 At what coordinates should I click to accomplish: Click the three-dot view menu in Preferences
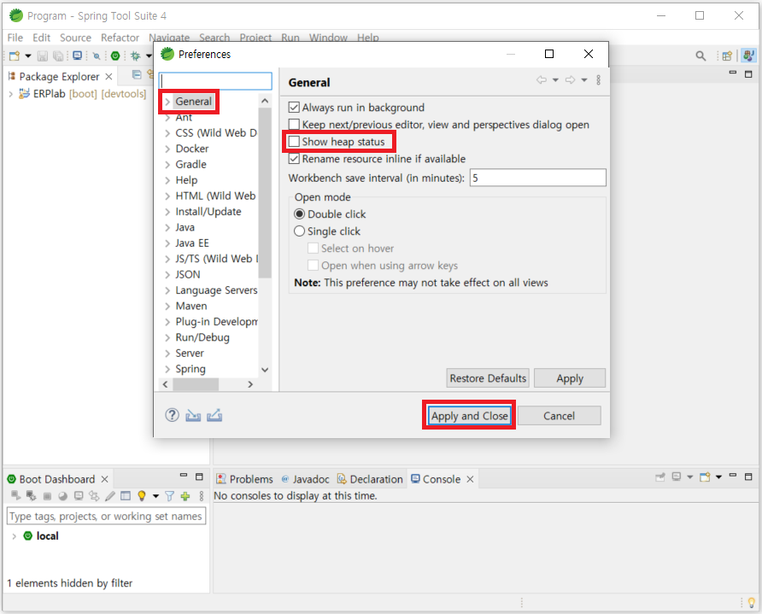(x=598, y=79)
